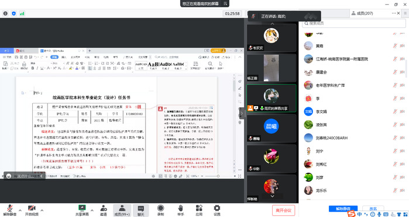Click the 共享屏幕 share screen icon
The width and height of the screenshot is (409, 217).
82,208
